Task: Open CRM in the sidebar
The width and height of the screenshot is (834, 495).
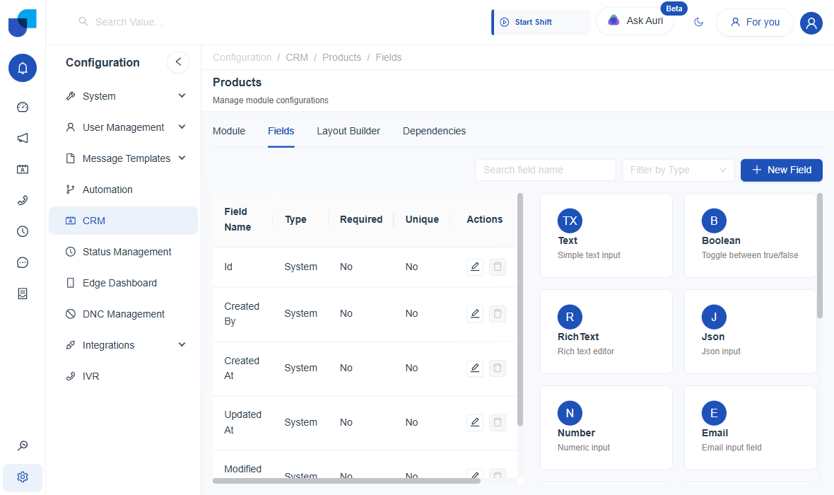Action: (124, 221)
